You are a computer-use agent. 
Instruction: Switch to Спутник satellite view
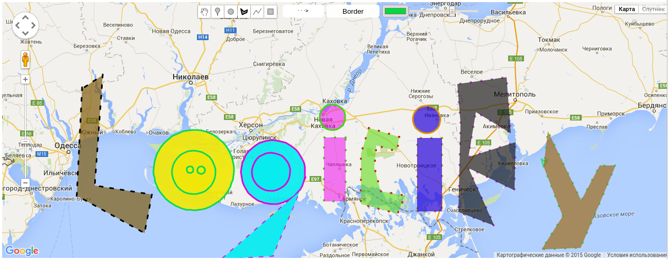pos(653,10)
